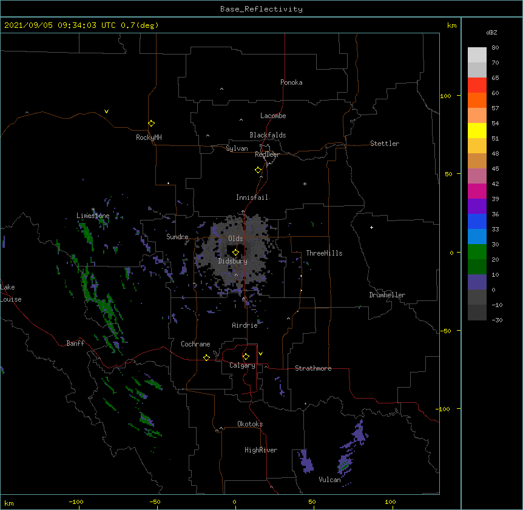Viewport: 523px width, 510px height.
Task: Select the orange 60 dBZ legend swatch
Action: [x=477, y=100]
